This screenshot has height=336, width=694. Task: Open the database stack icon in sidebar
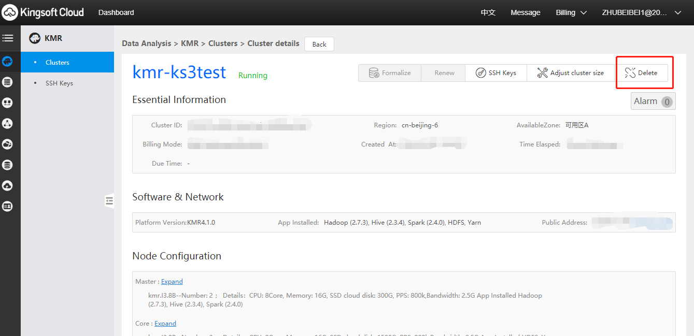tap(7, 165)
